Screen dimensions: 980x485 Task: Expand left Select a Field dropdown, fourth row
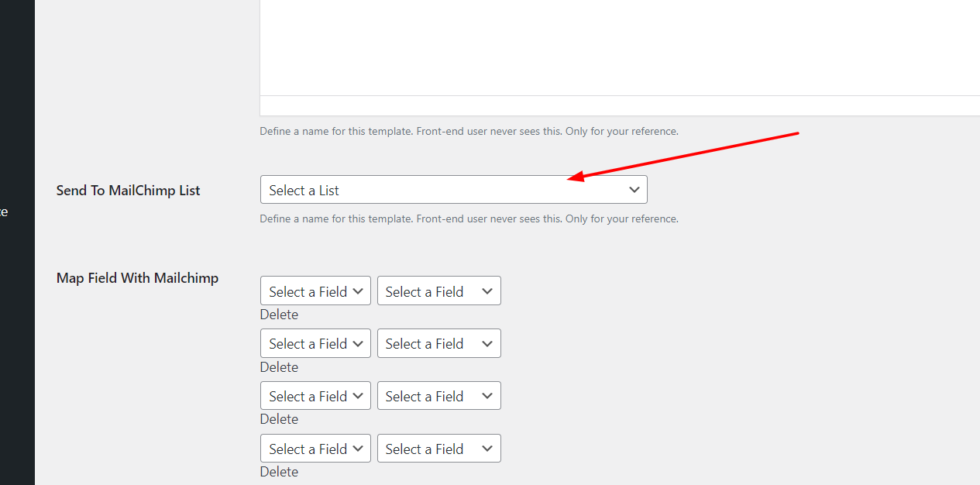(315, 449)
